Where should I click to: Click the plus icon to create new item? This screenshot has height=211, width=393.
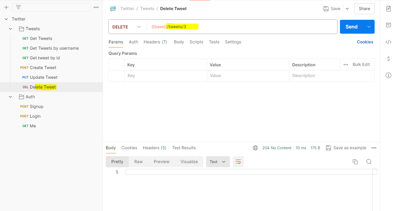[x=6, y=7]
